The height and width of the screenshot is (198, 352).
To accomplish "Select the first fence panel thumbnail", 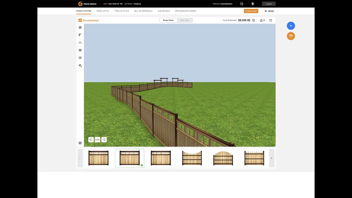I will pyautogui.click(x=98, y=158).
